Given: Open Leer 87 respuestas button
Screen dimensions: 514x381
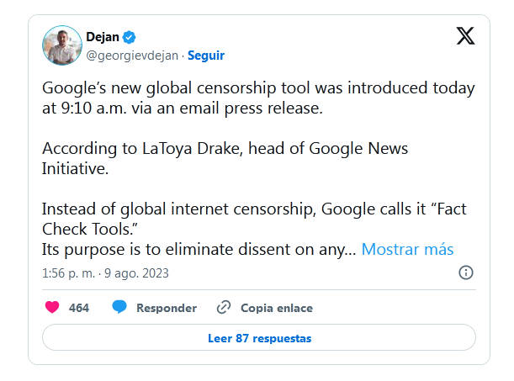Looking at the screenshot, I should tap(259, 338).
